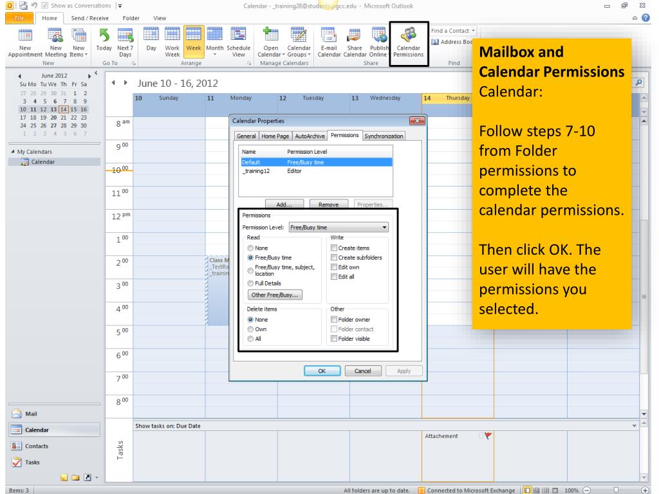Open Calendar Permissions from ribbon
This screenshot has height=494, width=659.
pos(409,42)
